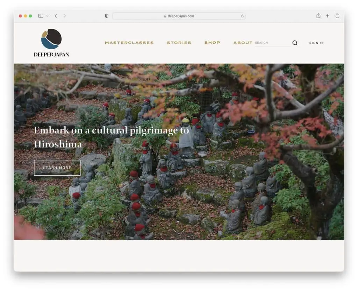The width and height of the screenshot is (358, 290).
Task: Open the Safari share icon
Action: 318,15
